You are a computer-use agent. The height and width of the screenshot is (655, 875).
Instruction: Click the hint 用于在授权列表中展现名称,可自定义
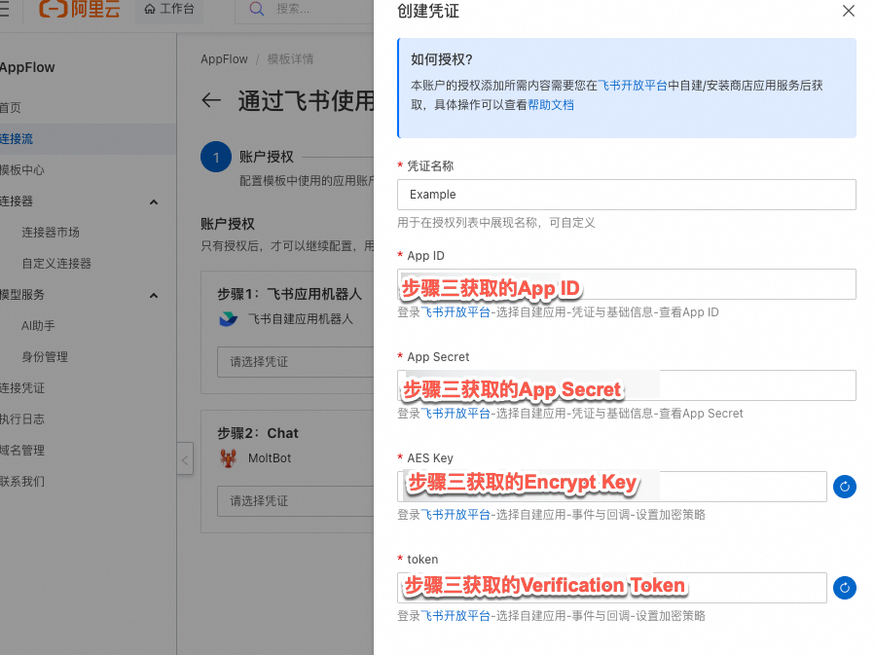pos(496,223)
